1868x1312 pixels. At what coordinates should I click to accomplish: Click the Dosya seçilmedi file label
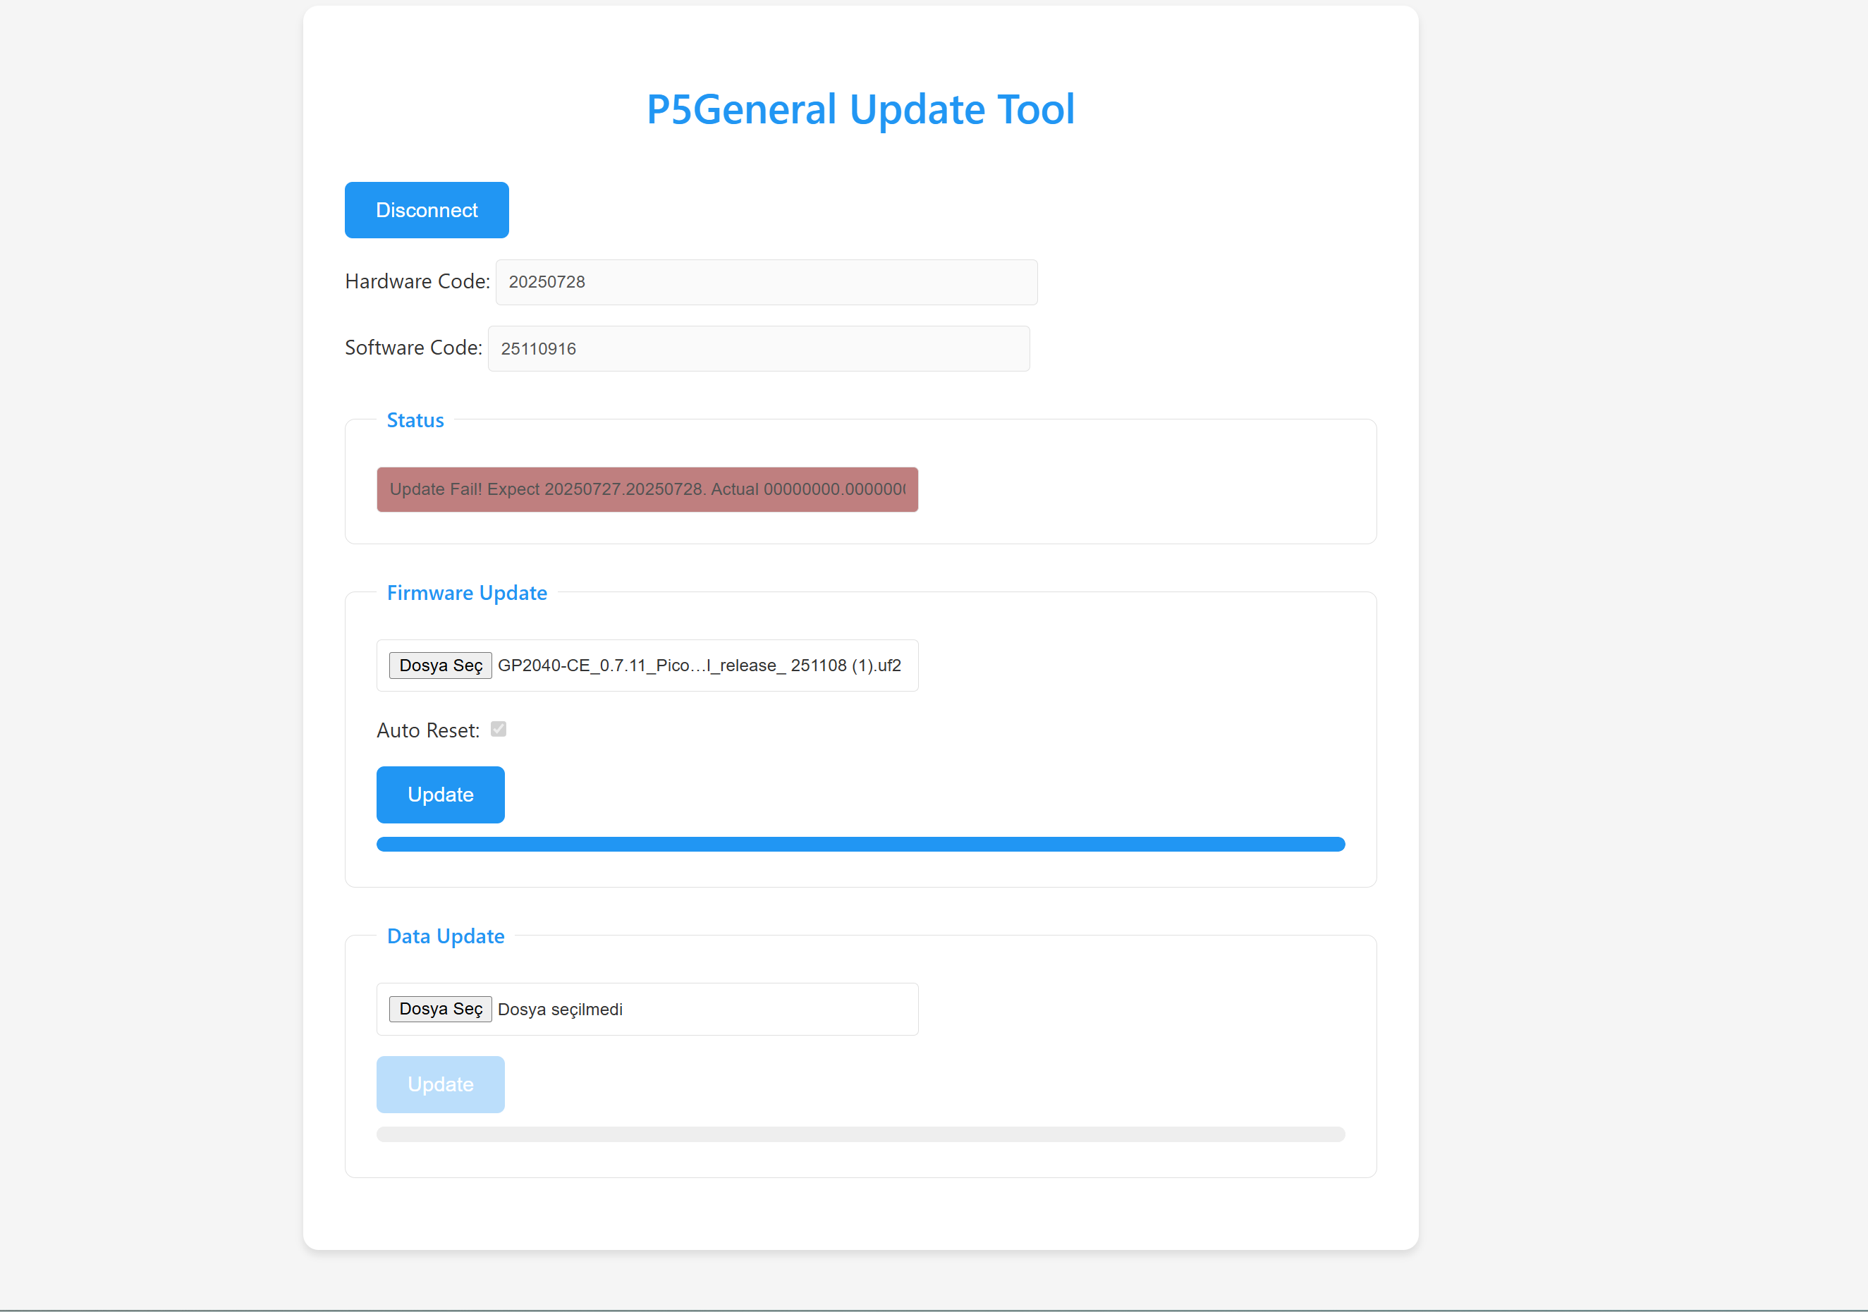[560, 1010]
